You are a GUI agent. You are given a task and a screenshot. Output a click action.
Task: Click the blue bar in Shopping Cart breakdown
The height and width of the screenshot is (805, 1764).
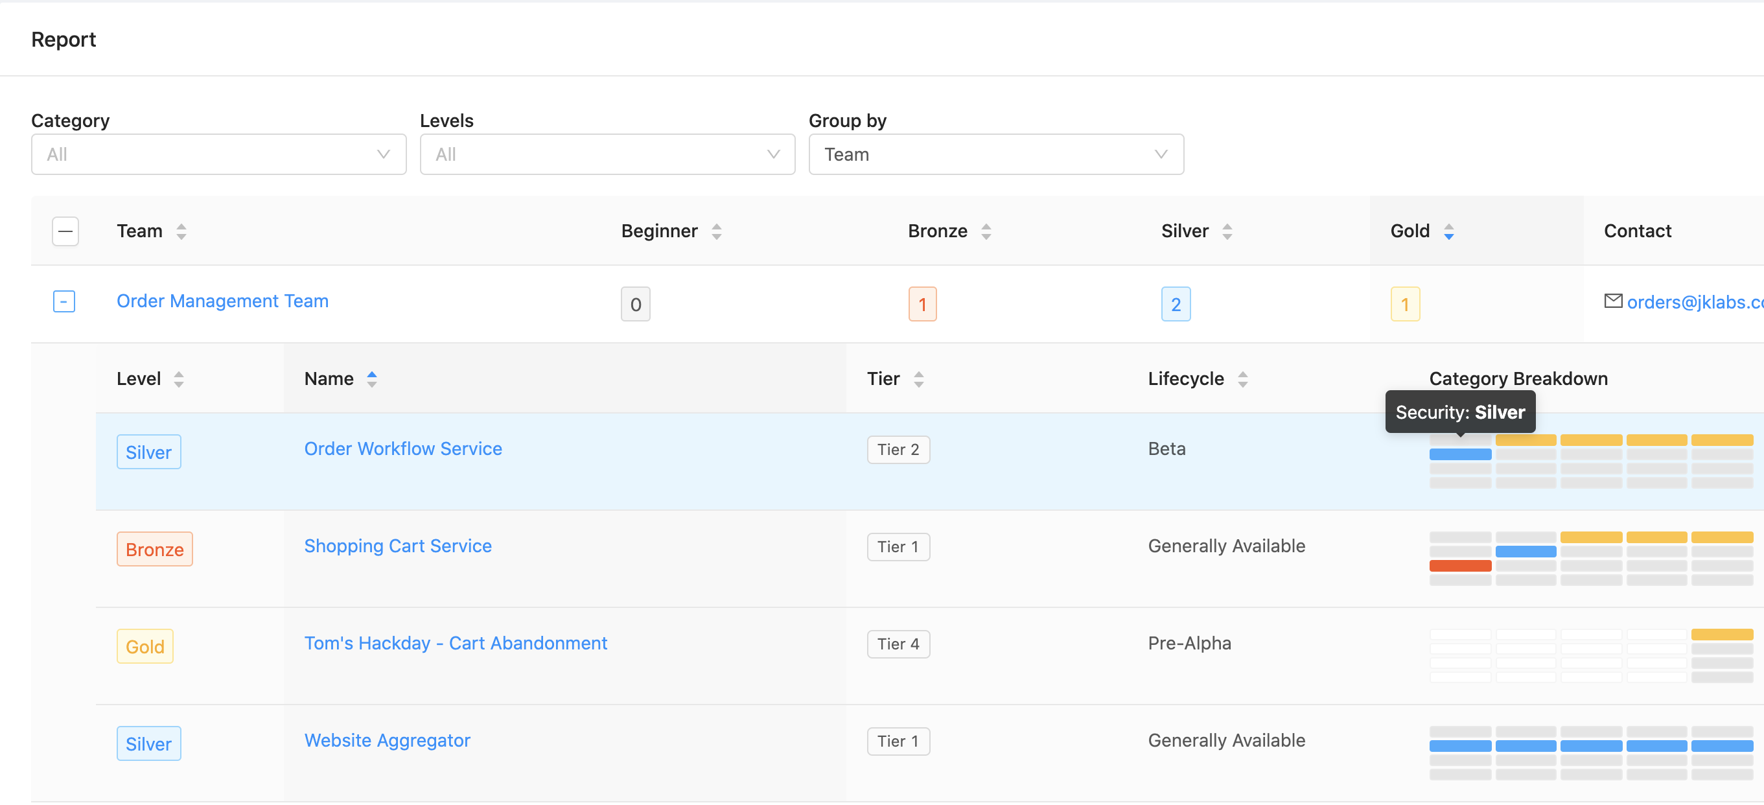1526,552
